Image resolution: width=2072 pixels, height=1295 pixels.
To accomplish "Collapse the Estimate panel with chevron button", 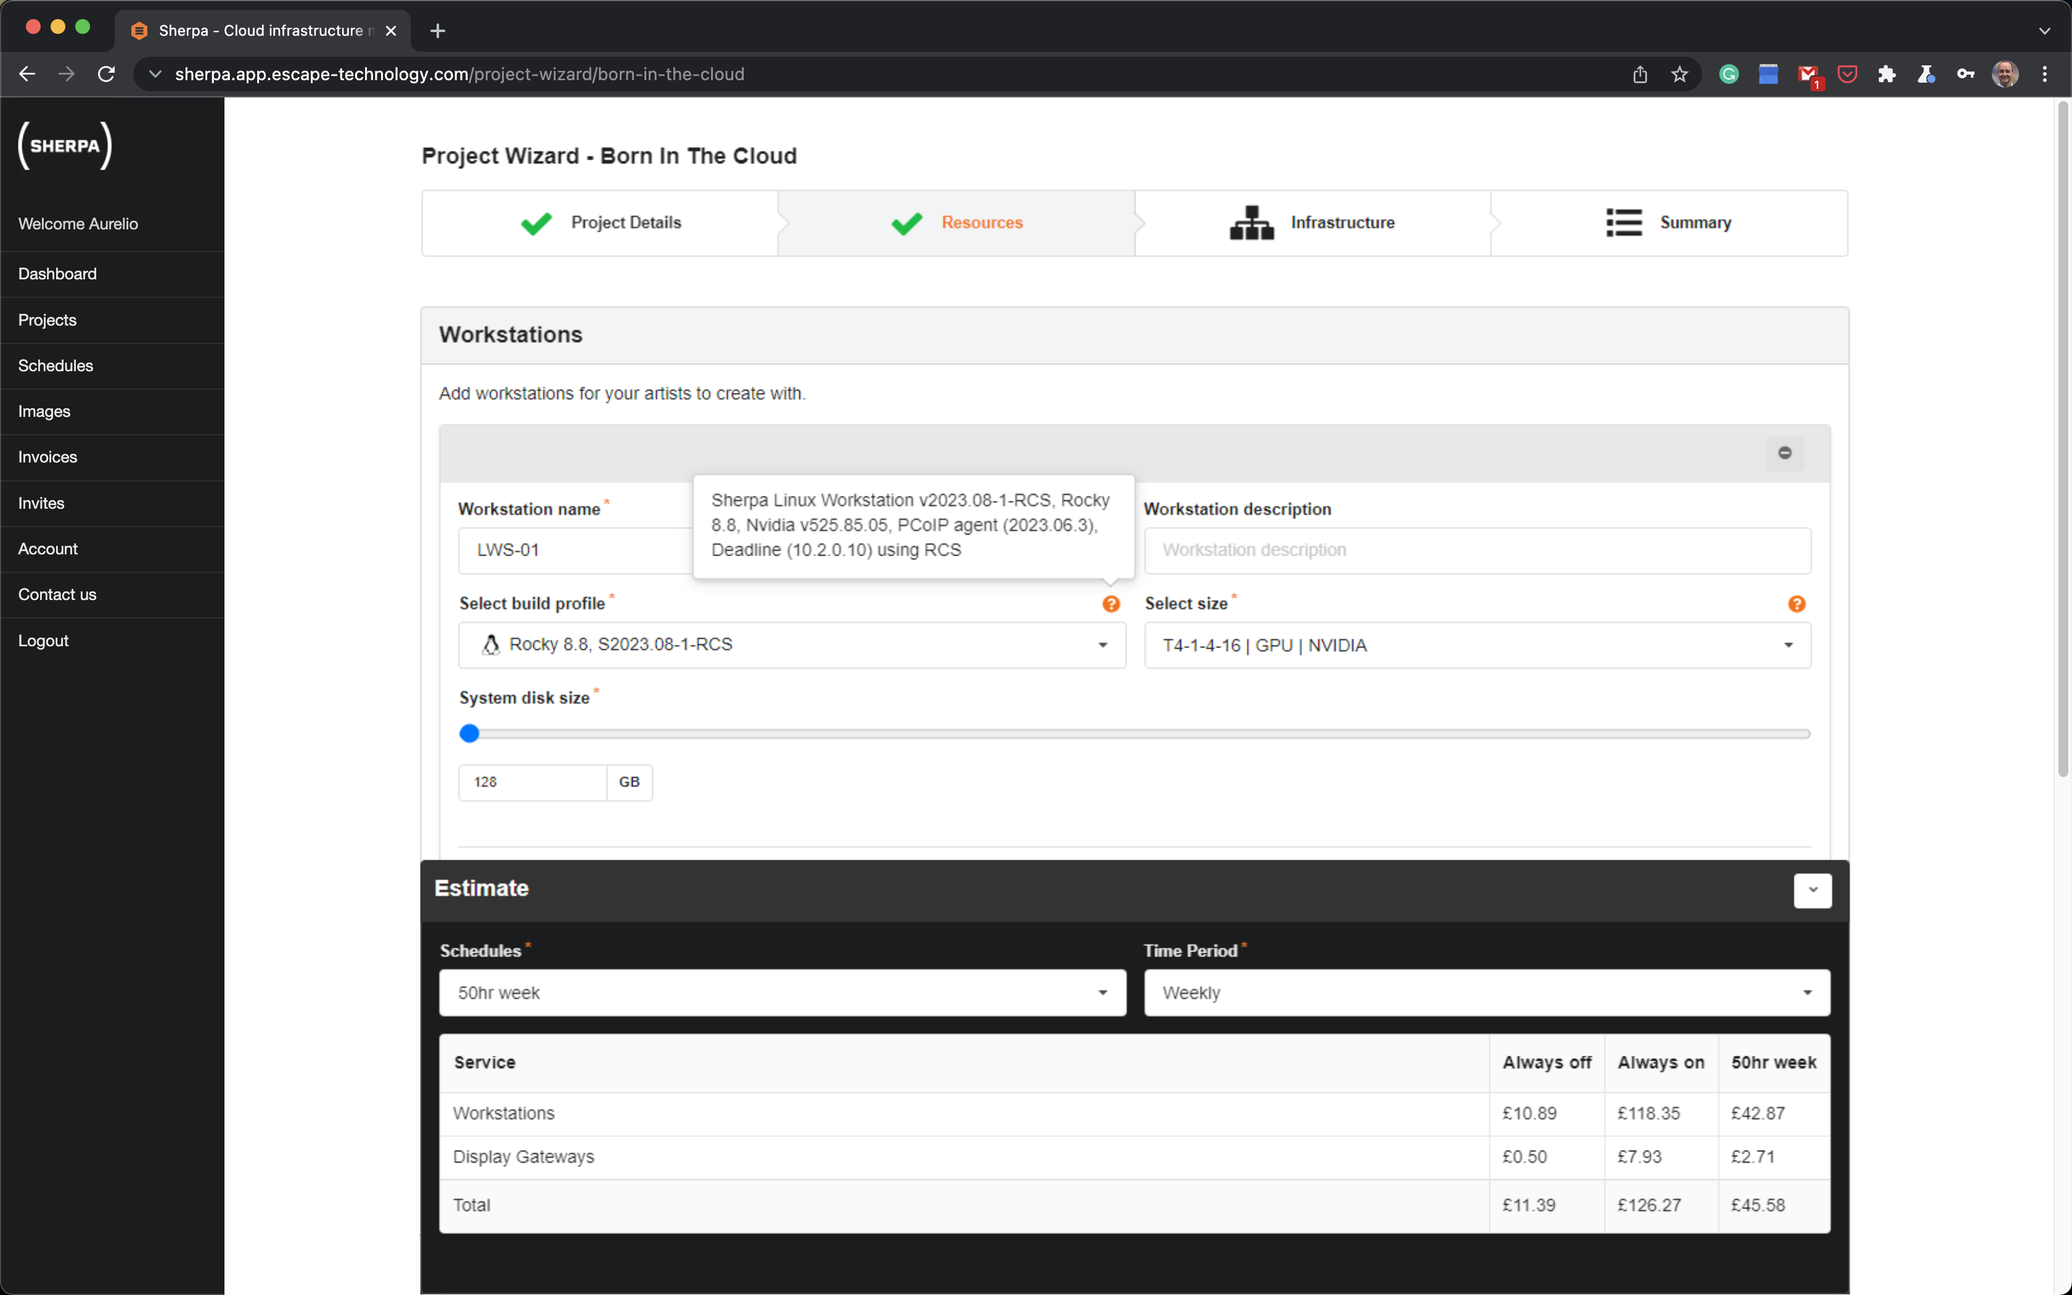I will tap(1812, 890).
